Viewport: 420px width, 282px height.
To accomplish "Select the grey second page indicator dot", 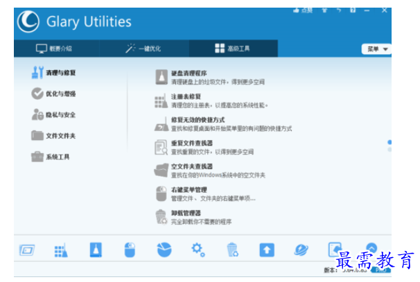I will click(x=390, y=150).
